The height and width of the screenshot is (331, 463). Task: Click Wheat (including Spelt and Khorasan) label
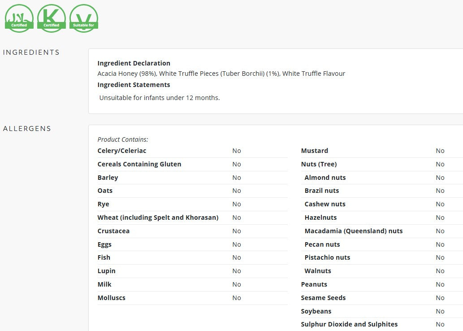click(x=158, y=218)
